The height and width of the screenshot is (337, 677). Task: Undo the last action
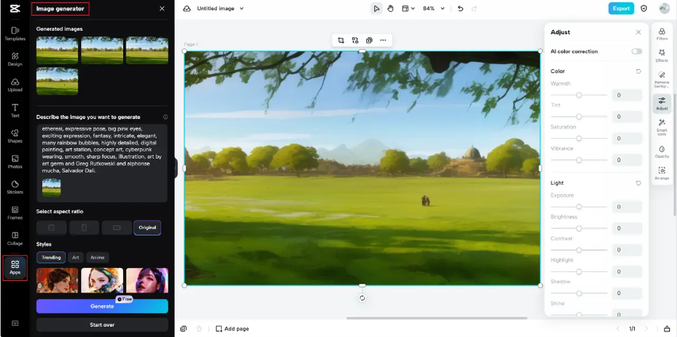tap(460, 9)
